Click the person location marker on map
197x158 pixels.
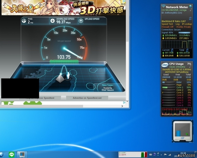pyautogui.click(x=68, y=76)
